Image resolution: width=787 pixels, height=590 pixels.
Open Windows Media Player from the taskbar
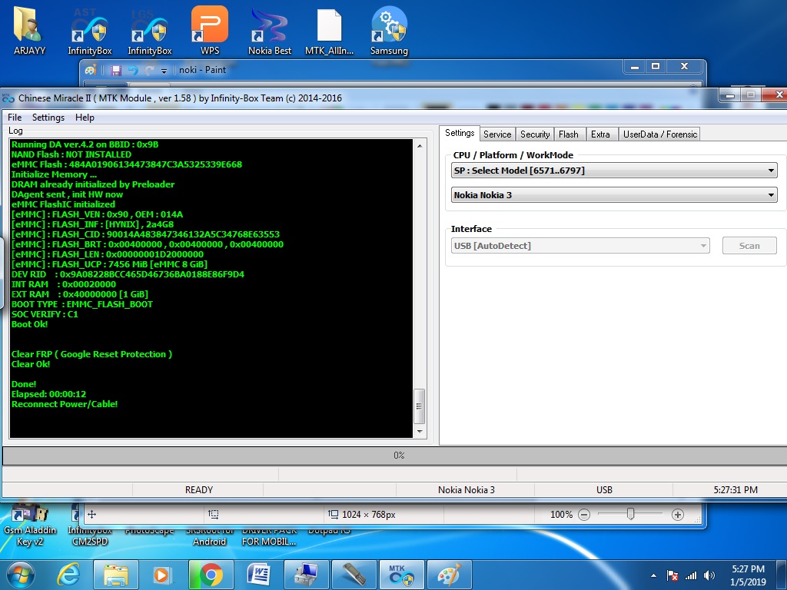(162, 575)
